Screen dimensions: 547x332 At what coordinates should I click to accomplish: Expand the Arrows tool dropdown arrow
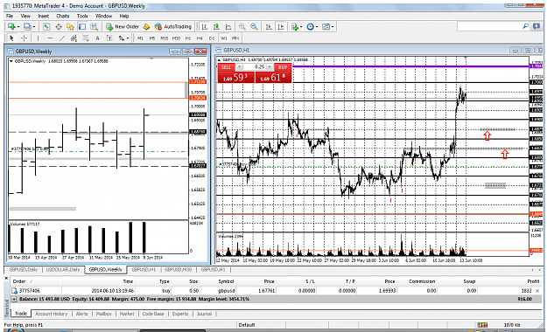[127, 38]
